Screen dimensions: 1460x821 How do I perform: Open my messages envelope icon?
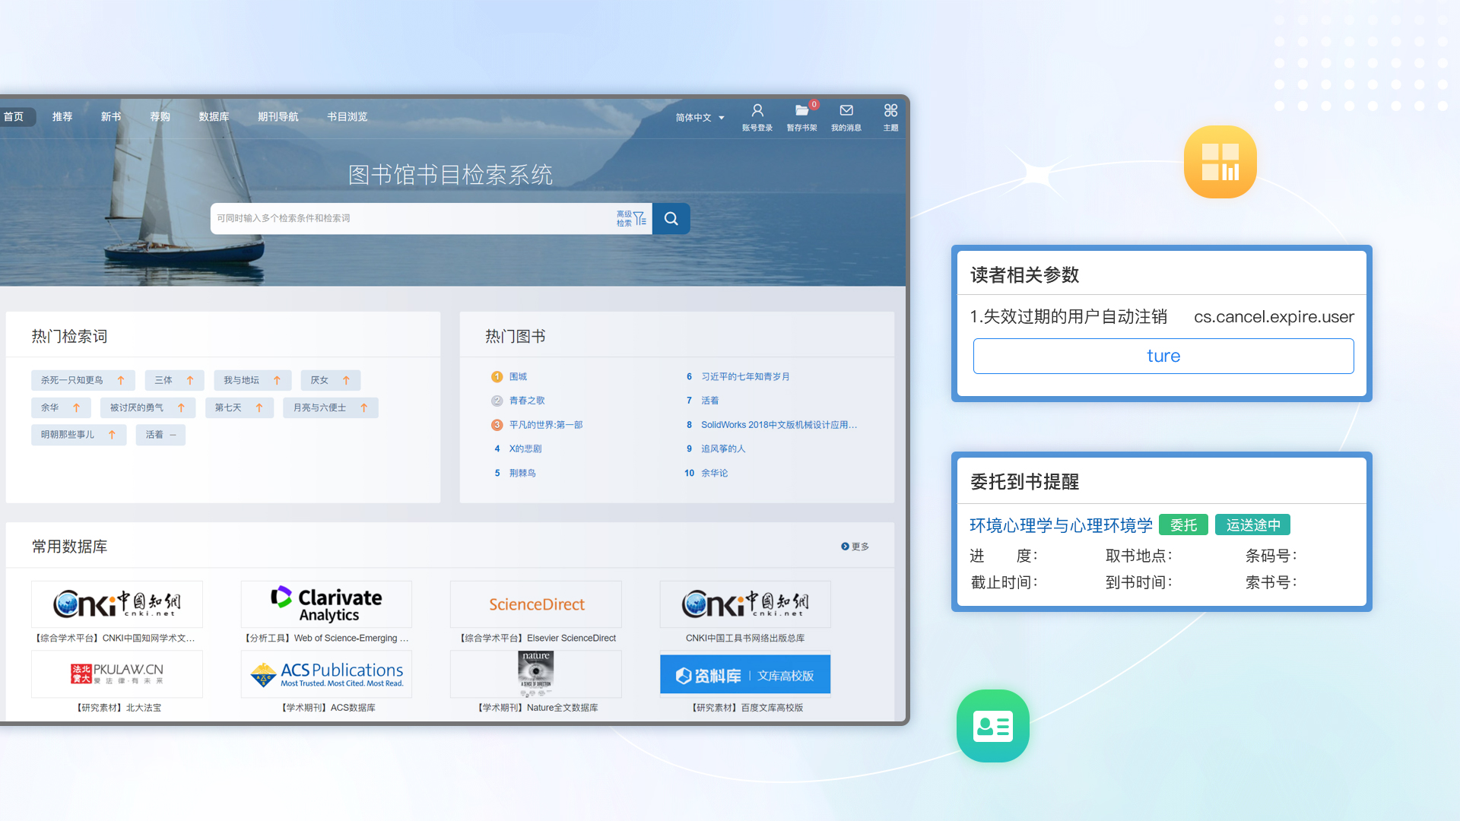click(x=846, y=111)
